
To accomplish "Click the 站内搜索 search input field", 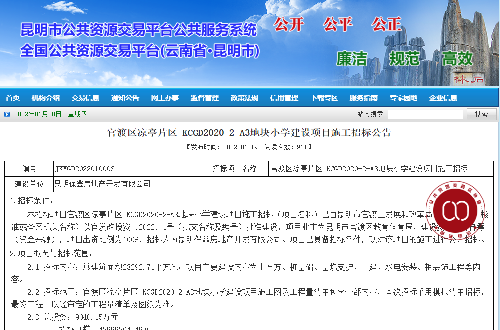I will click(425, 114).
